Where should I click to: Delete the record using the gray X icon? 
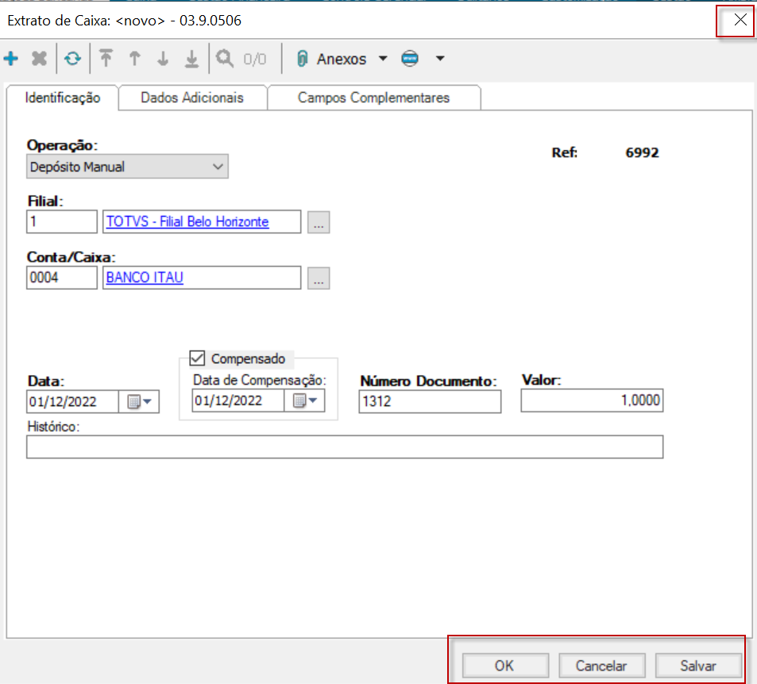(39, 59)
